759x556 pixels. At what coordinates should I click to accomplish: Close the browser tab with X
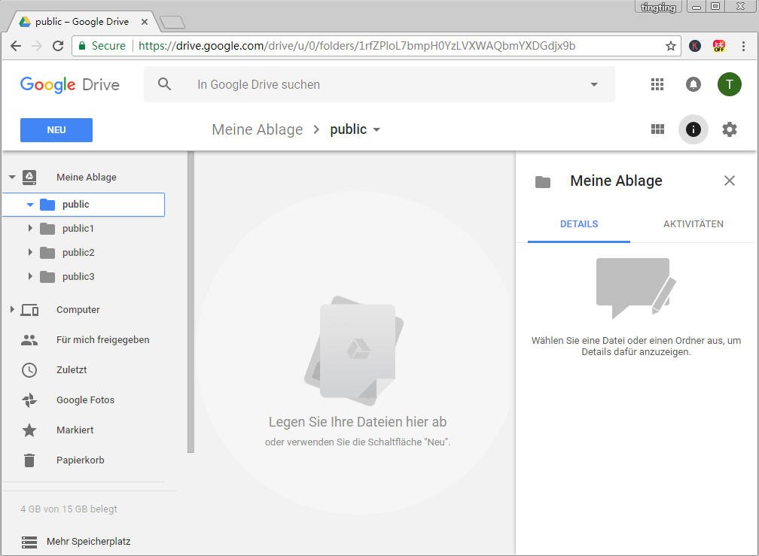pyautogui.click(x=145, y=22)
